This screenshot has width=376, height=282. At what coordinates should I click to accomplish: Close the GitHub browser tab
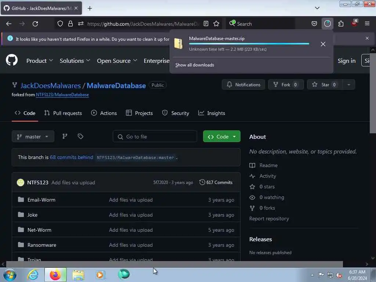click(x=76, y=8)
